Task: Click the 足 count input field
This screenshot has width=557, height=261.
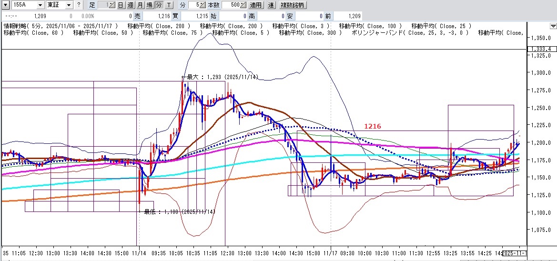Action: pos(102,5)
